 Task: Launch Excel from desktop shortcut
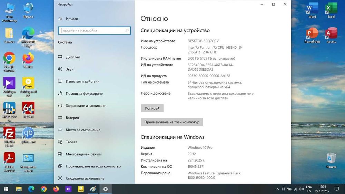pos(331,11)
